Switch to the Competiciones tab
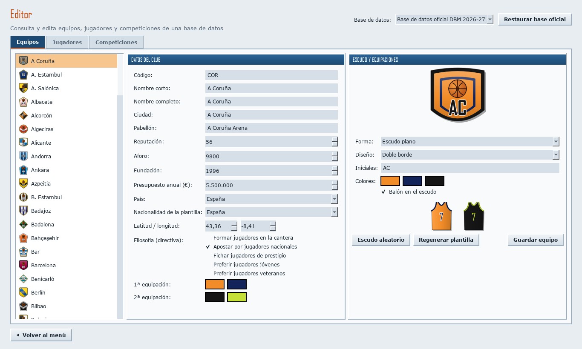The image size is (582, 349). pos(116,42)
